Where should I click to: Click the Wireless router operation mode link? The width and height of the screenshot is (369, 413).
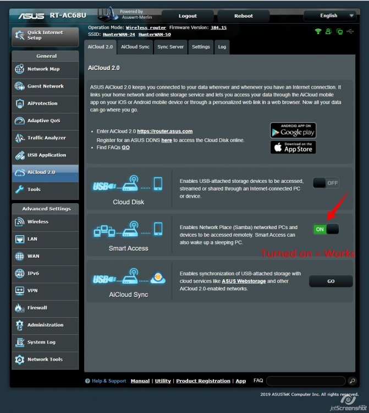point(146,28)
